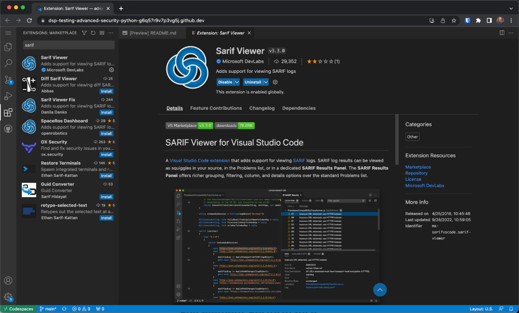This screenshot has width=519, height=313.
Task: Open Source Control view with badge
Action: coord(8,80)
